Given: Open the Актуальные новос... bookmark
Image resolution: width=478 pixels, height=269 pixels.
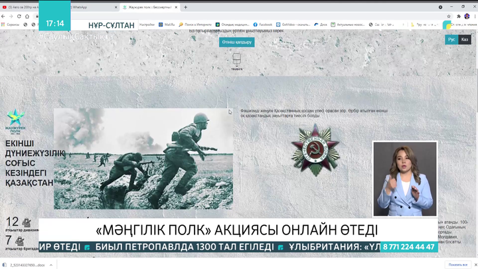Looking at the screenshot, I should click(x=348, y=25).
